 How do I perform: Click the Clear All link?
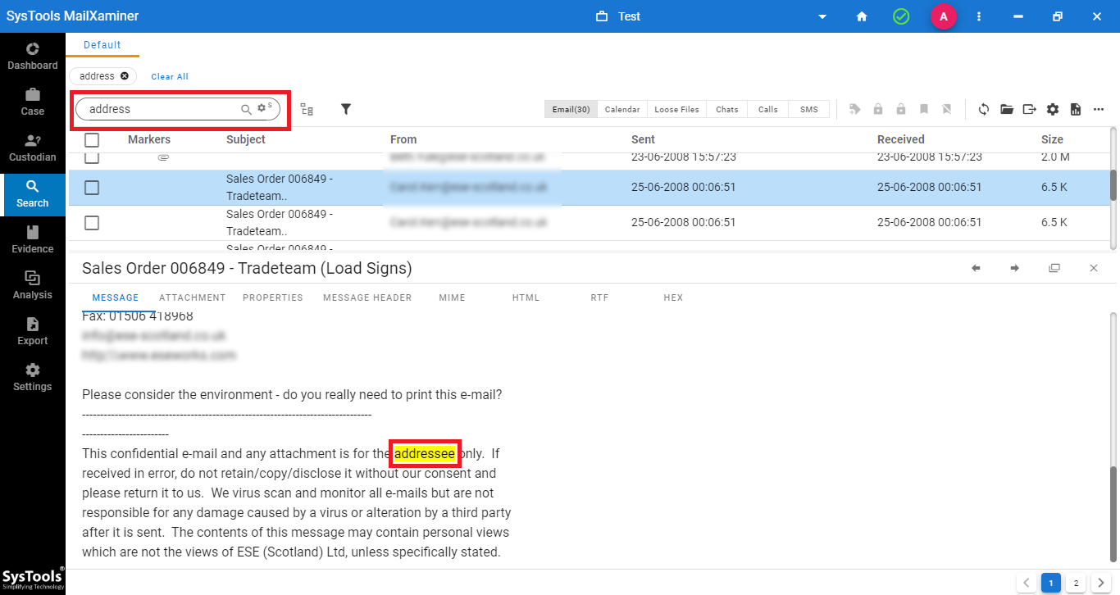click(170, 76)
